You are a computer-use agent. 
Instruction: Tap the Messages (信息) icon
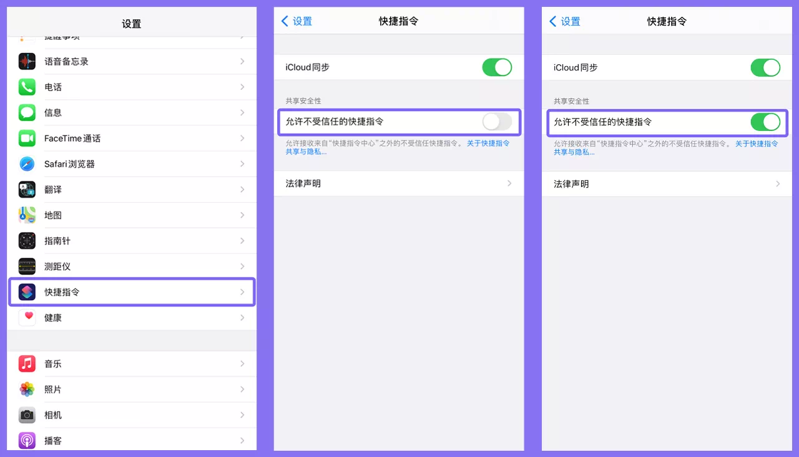pyautogui.click(x=27, y=112)
